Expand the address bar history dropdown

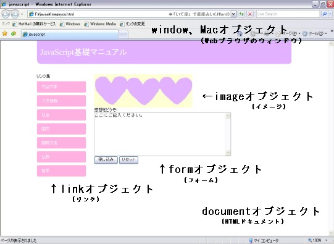[233, 14]
